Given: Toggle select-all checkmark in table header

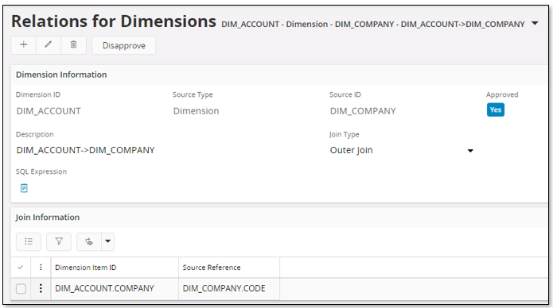Looking at the screenshot, I should pyautogui.click(x=21, y=268).
